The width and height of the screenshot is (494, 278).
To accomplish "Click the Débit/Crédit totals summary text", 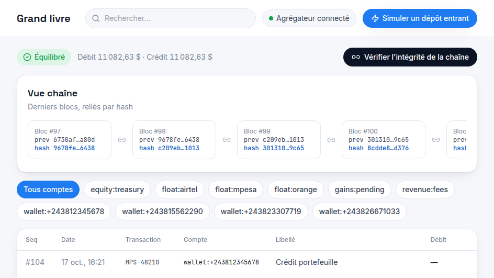I will click(145, 57).
